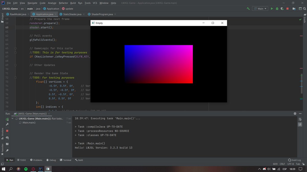This screenshot has width=307, height=172.
Task: Switch to ShaderProgram.java tab
Action: click(x=102, y=14)
